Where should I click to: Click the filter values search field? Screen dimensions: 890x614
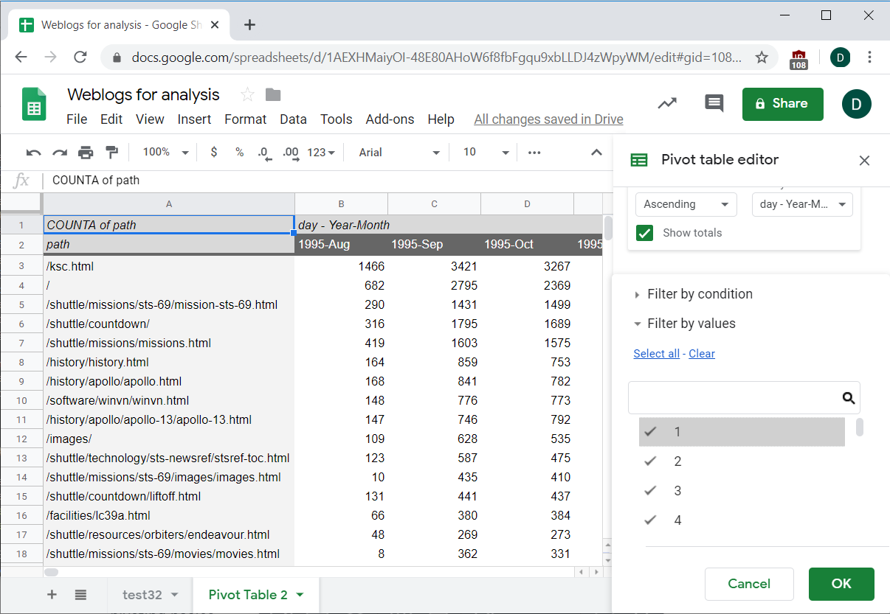[x=734, y=398]
